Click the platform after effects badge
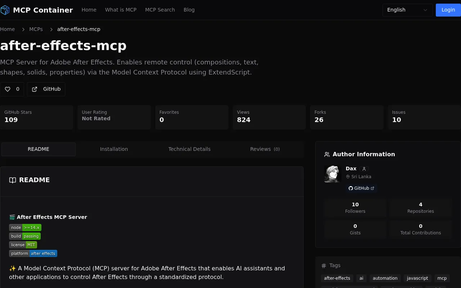The width and height of the screenshot is (461, 288). tap(33, 253)
